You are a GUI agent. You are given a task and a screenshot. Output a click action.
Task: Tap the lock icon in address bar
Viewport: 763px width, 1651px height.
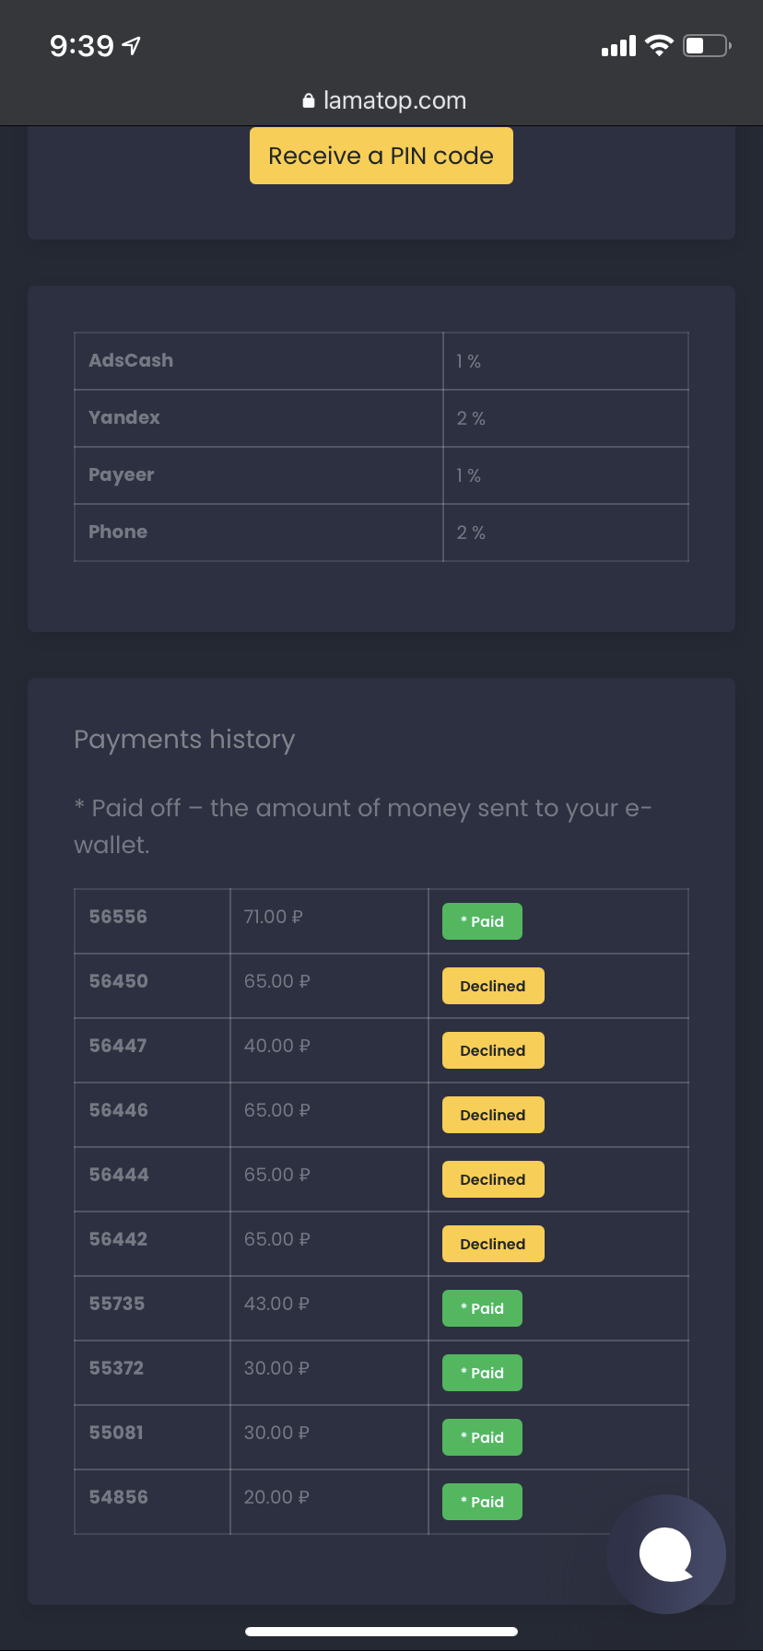coord(309,101)
